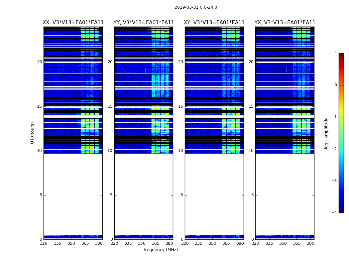Click the 365 MHz tick label under the YY panel

pyautogui.click(x=155, y=243)
